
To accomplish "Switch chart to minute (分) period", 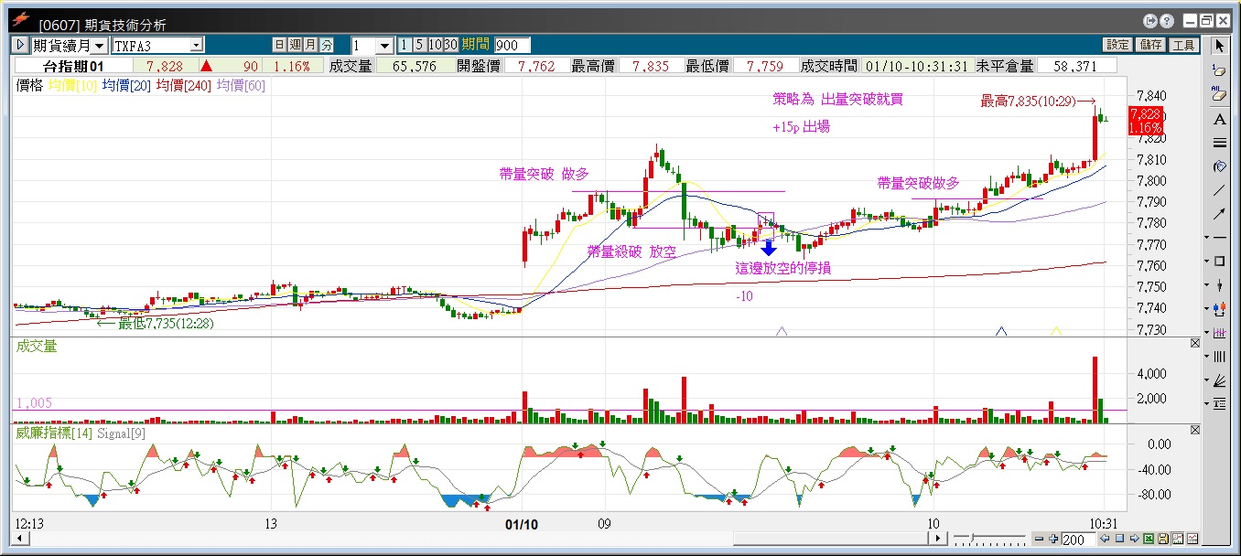I will [x=327, y=45].
